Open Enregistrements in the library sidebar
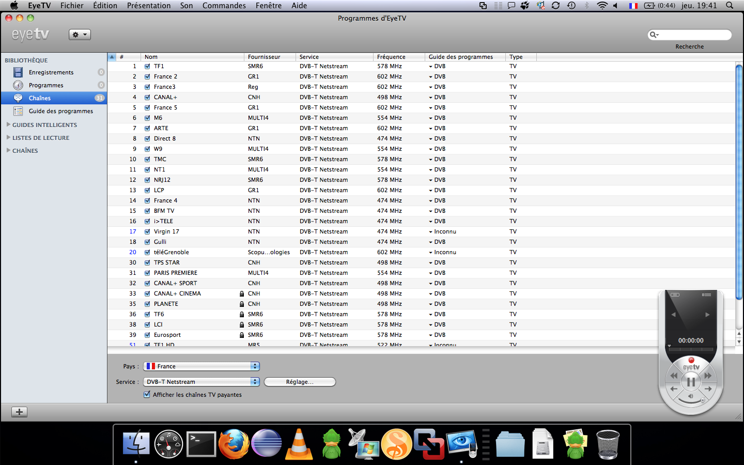Image resolution: width=744 pixels, height=465 pixels. tap(51, 72)
